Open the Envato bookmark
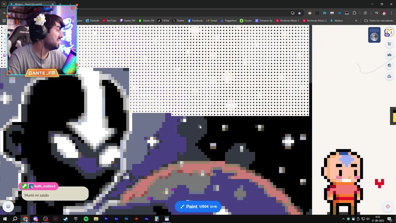 pyautogui.click(x=246, y=21)
